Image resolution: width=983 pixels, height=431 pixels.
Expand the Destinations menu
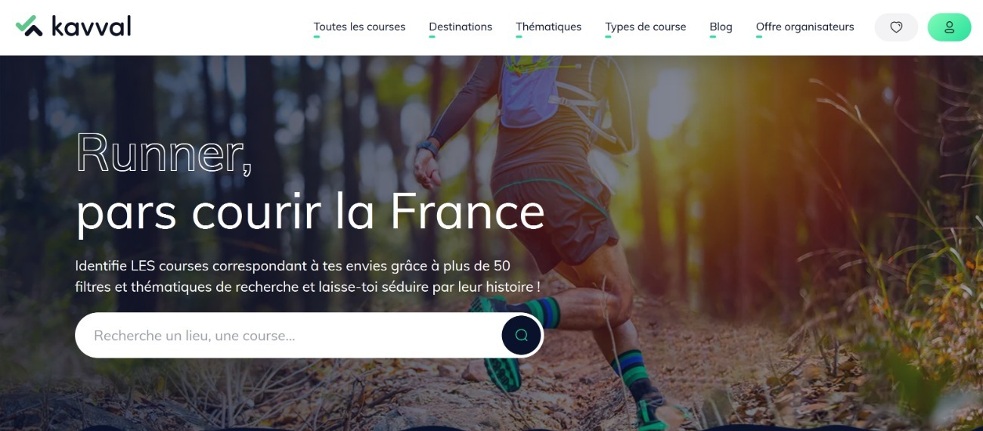[460, 27]
